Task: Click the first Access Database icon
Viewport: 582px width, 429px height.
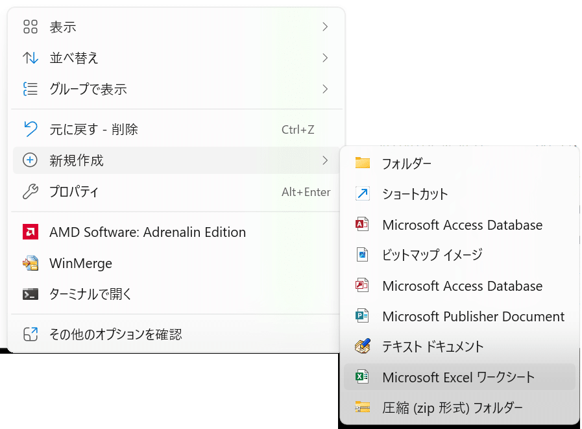Action: tap(362, 225)
